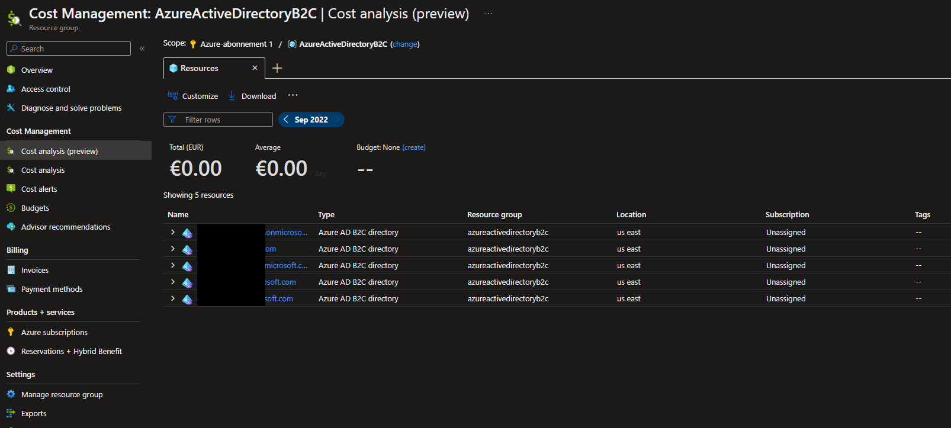This screenshot has height=428, width=951.
Task: Select Cost analysis (preview) menu item
Action: point(76,151)
